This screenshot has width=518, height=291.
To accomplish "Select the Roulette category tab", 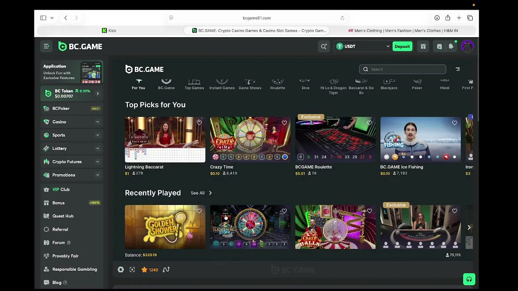I will [x=278, y=84].
